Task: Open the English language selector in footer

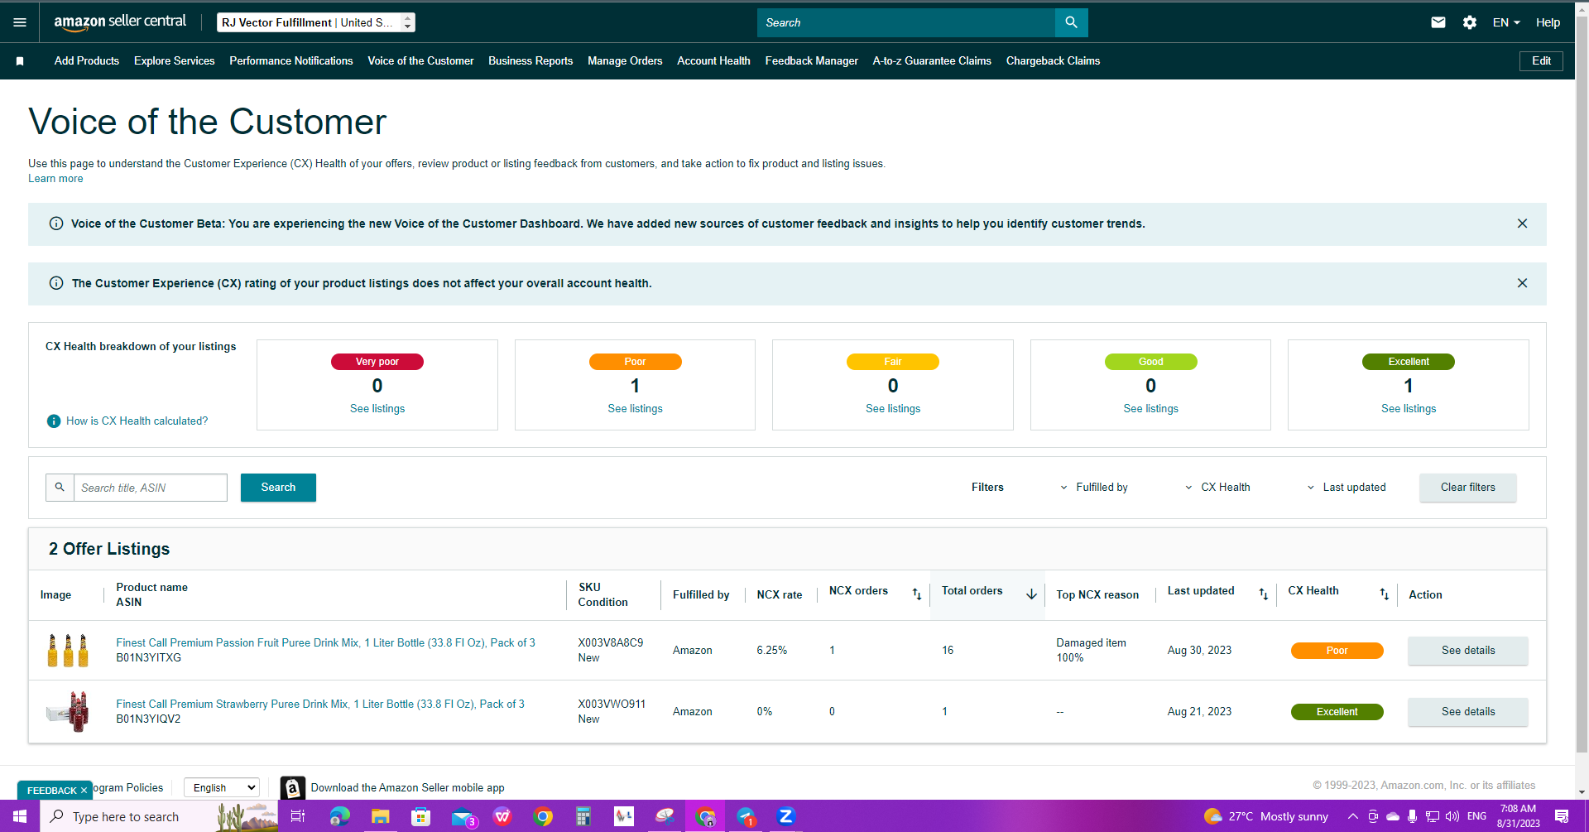Action: pyautogui.click(x=222, y=788)
